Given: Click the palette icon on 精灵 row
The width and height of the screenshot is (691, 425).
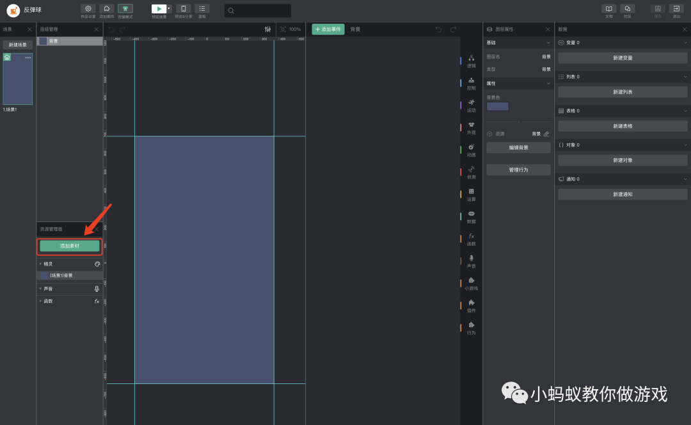Looking at the screenshot, I should [97, 264].
